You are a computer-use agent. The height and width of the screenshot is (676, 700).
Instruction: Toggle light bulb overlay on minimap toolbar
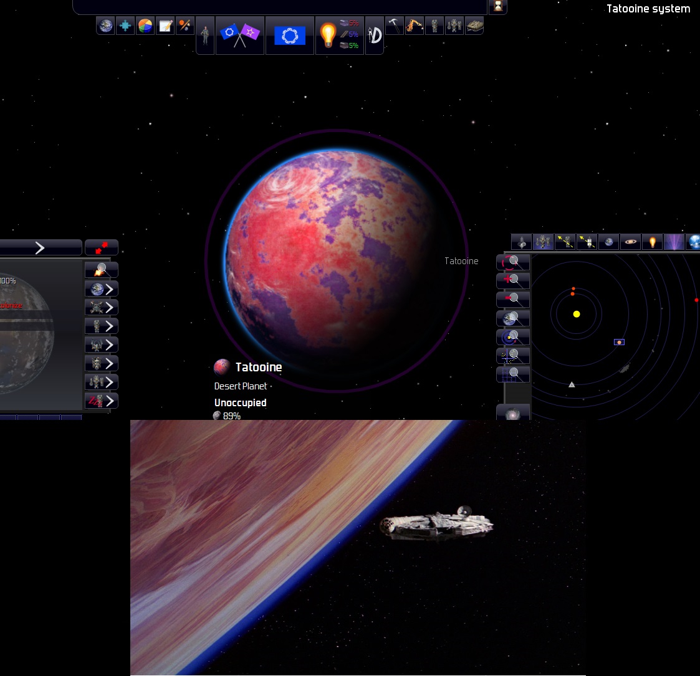click(x=653, y=242)
